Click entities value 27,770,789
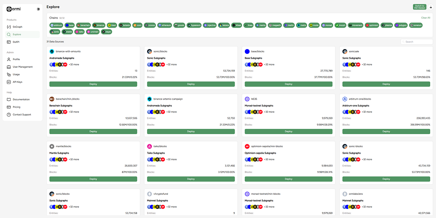 (326, 71)
